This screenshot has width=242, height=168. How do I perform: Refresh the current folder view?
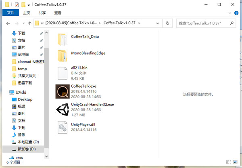pos(167,23)
